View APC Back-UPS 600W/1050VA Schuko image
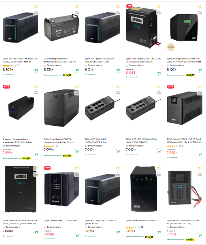The height and width of the screenshot is (245, 206). (x=103, y=108)
